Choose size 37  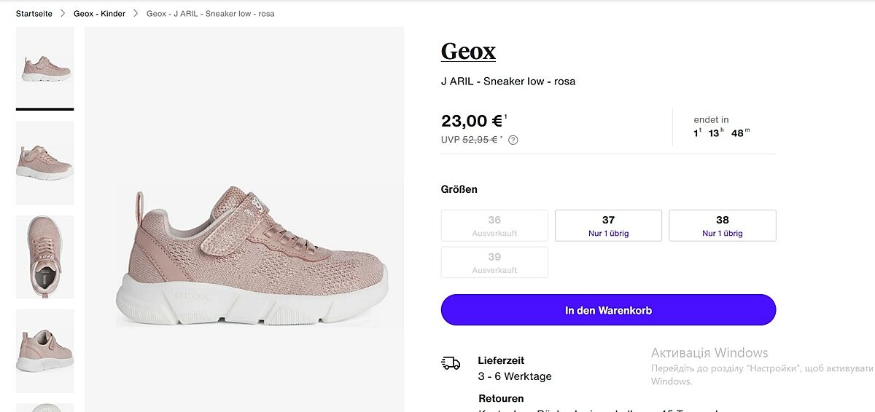click(608, 226)
